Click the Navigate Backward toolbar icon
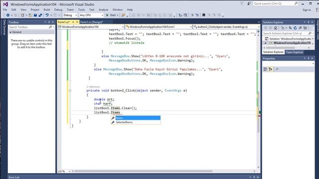Screen dimensions: 319x179 point(8,15)
